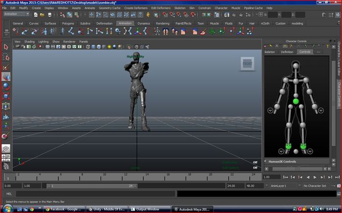The image size is (342, 213).
Task: Click the FRONT ViewCube face
Action: (x=247, y=63)
